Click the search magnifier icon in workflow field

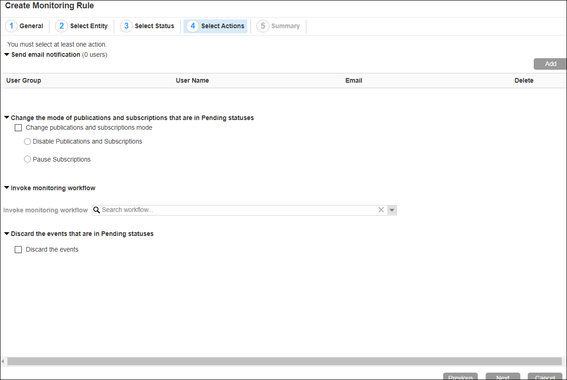pos(97,210)
